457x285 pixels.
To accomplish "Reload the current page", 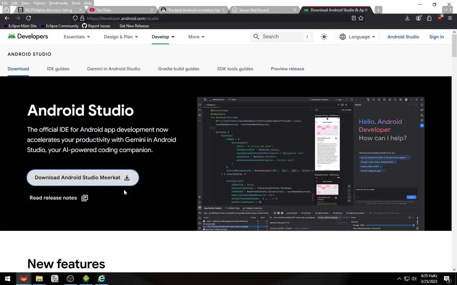I will point(29,18).
